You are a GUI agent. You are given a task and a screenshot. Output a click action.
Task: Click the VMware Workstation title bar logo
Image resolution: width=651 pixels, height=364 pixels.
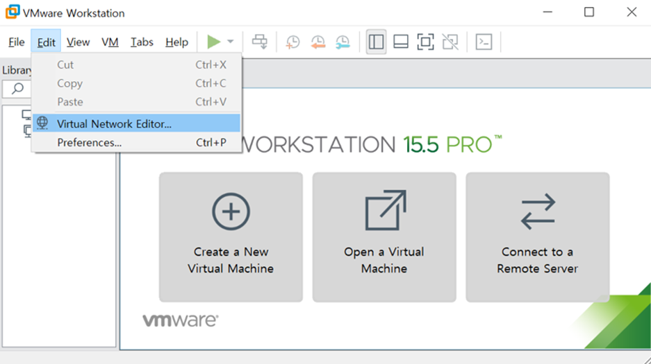click(13, 12)
